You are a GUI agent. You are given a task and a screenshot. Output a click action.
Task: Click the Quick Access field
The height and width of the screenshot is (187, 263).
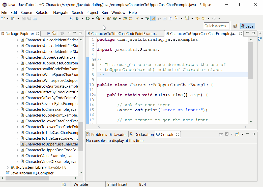pyautogui.click(x=216, y=26)
